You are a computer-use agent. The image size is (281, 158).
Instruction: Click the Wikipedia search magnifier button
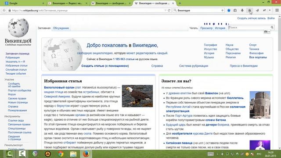[x=272, y=27]
